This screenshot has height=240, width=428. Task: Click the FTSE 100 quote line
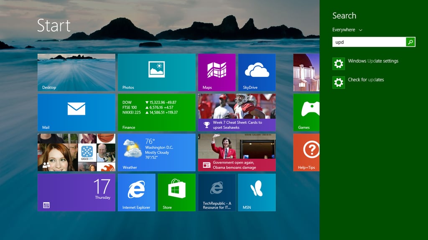tap(148, 107)
